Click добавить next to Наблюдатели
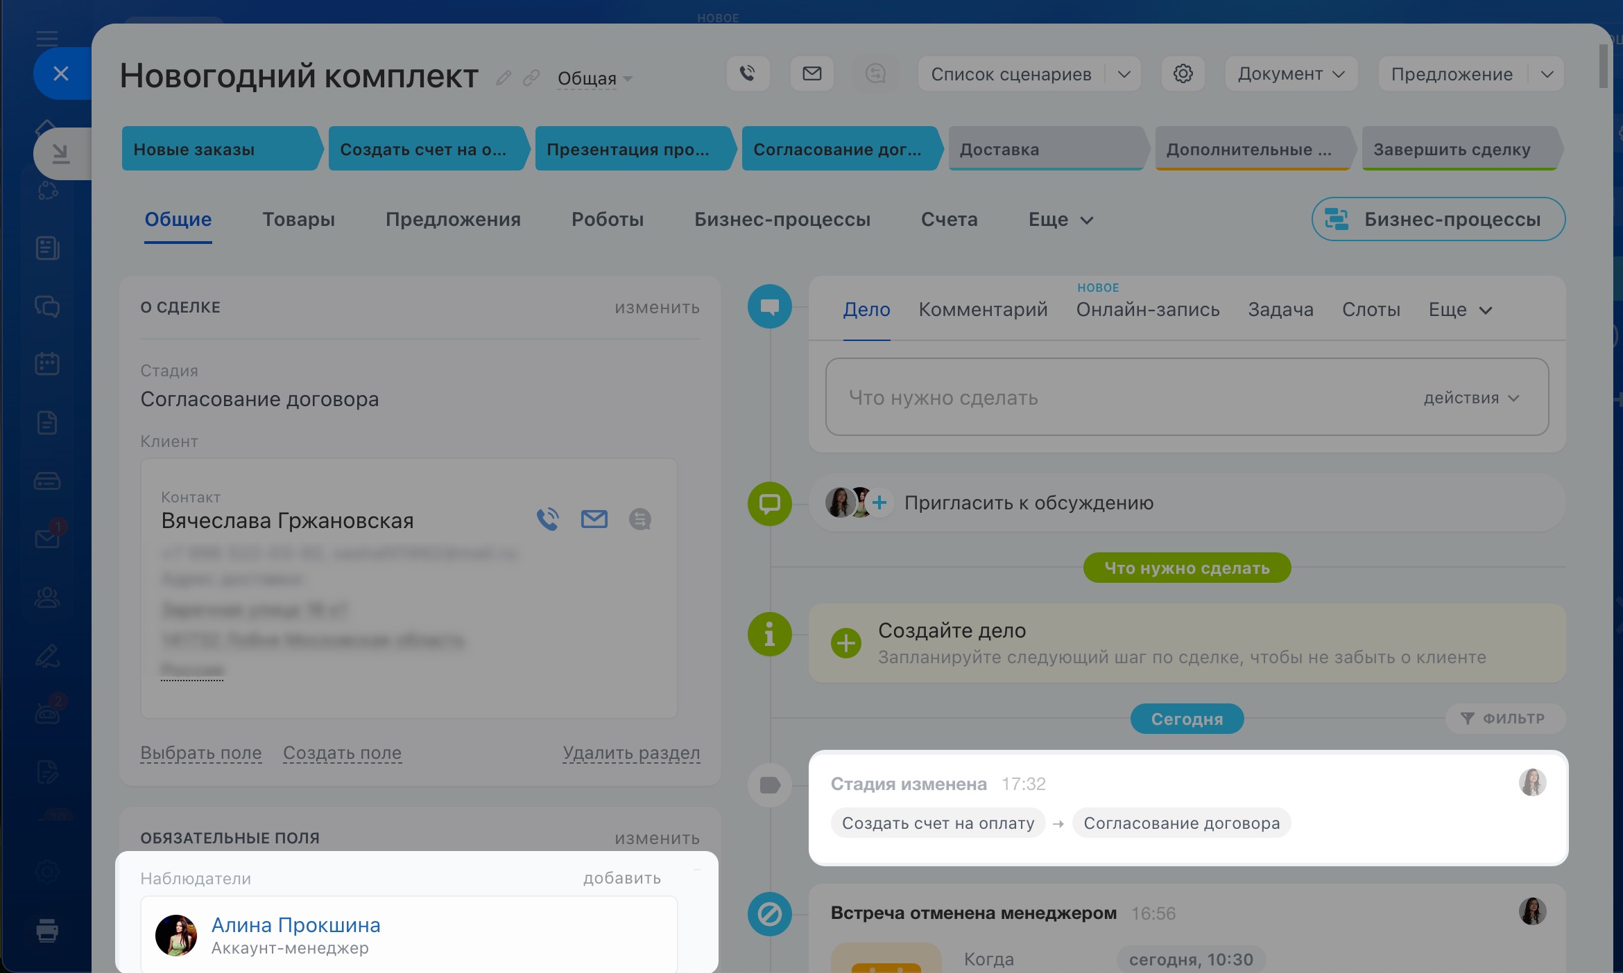The width and height of the screenshot is (1623, 973). (621, 879)
